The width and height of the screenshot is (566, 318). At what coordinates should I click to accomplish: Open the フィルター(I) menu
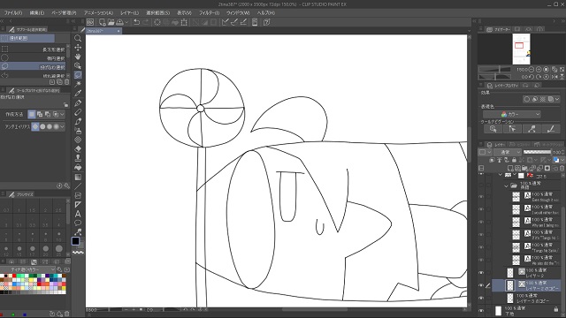pyautogui.click(x=210, y=12)
